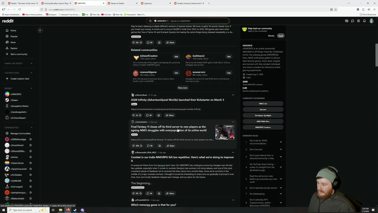
Task: Open comments on Indie MMORPG combat post
Action: point(149,193)
